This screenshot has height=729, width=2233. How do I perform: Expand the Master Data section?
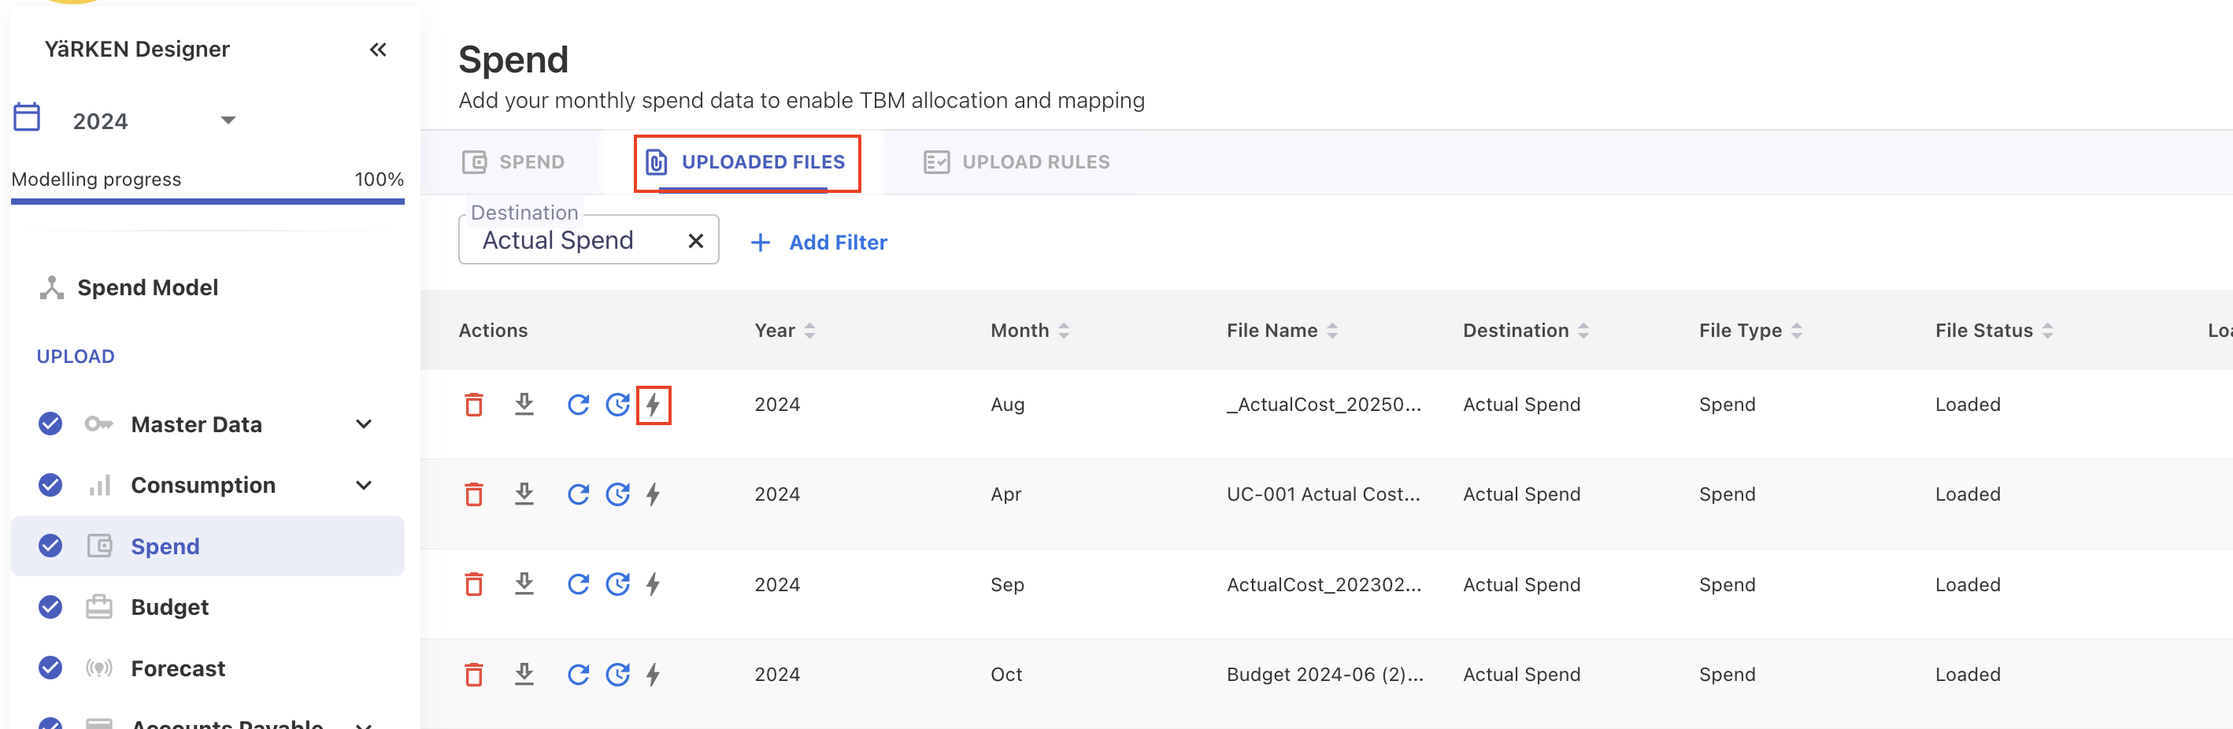click(x=363, y=424)
